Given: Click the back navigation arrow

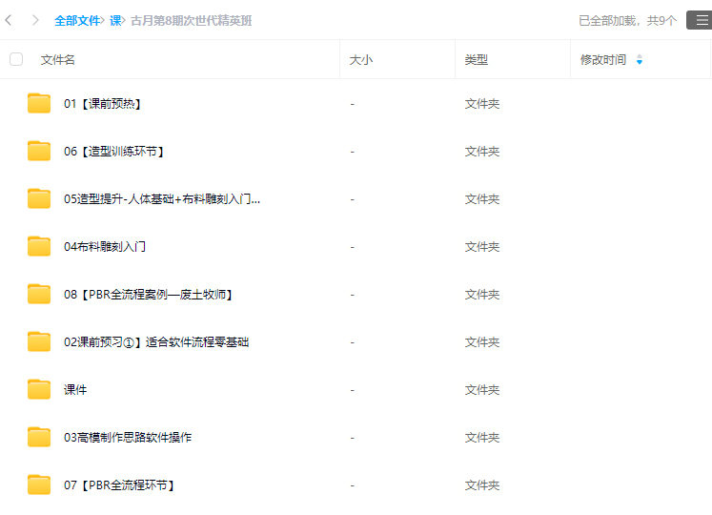Looking at the screenshot, I should click(x=10, y=20).
